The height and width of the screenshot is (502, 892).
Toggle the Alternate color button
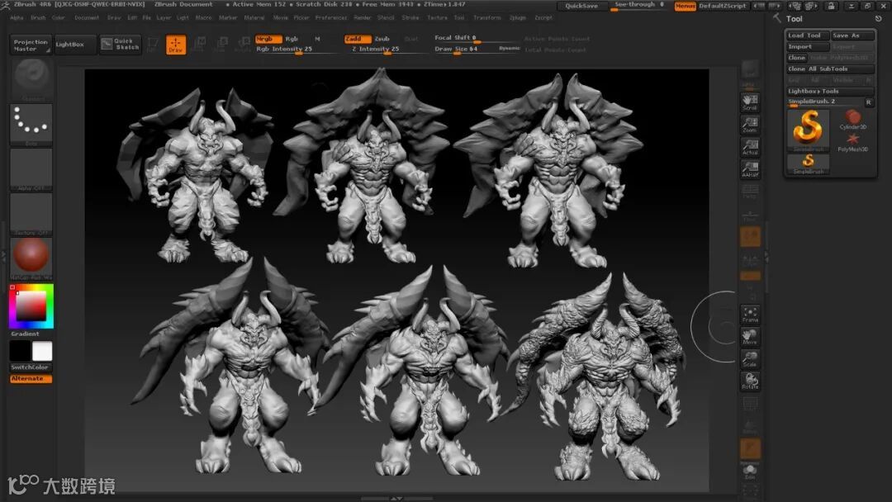(31, 379)
